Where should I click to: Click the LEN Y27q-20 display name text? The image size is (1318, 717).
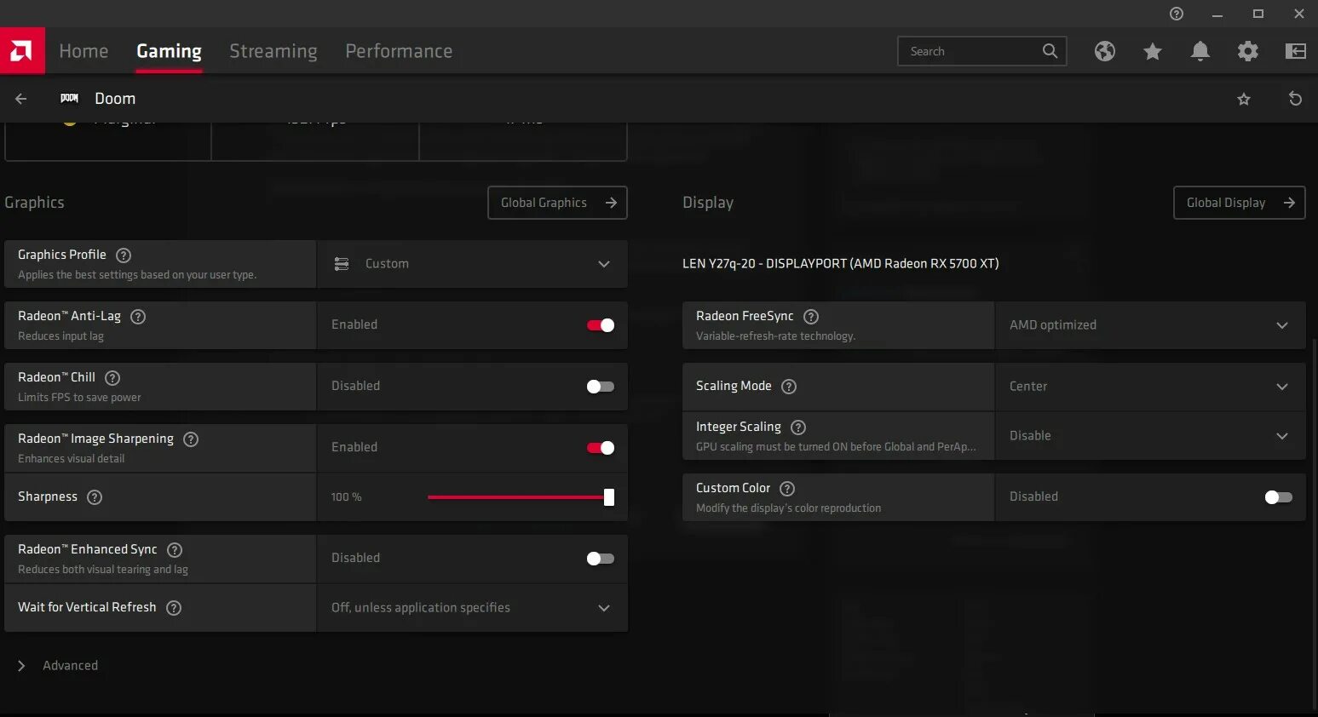pyautogui.click(x=840, y=264)
